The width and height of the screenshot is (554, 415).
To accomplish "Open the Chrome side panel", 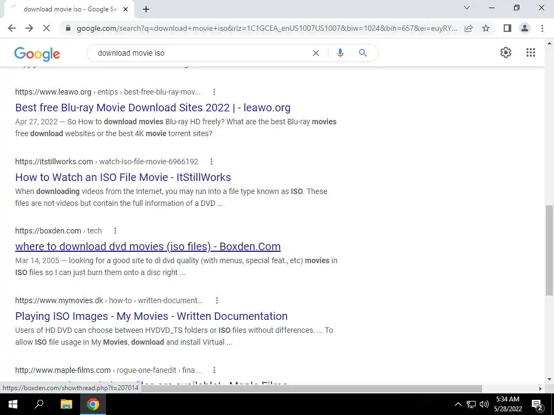I will [x=507, y=28].
